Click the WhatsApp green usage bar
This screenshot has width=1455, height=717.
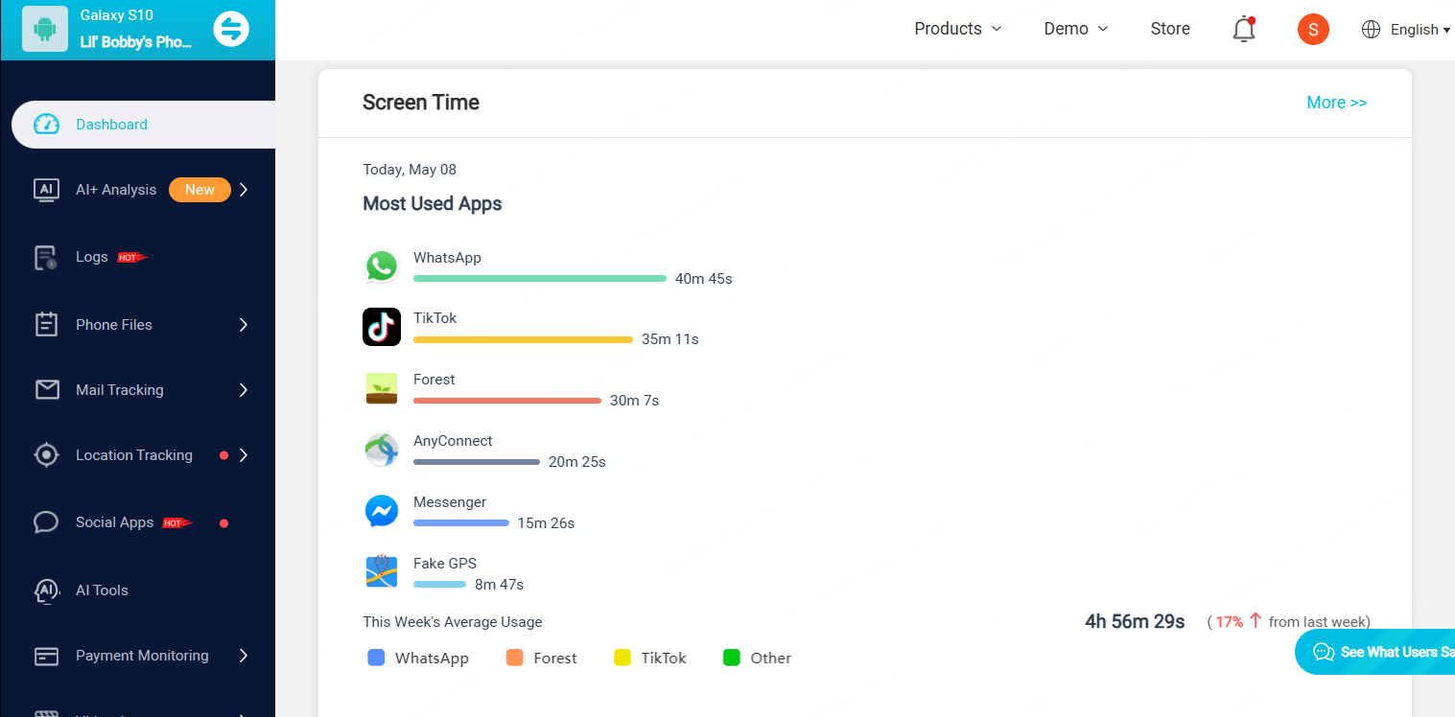540,278
